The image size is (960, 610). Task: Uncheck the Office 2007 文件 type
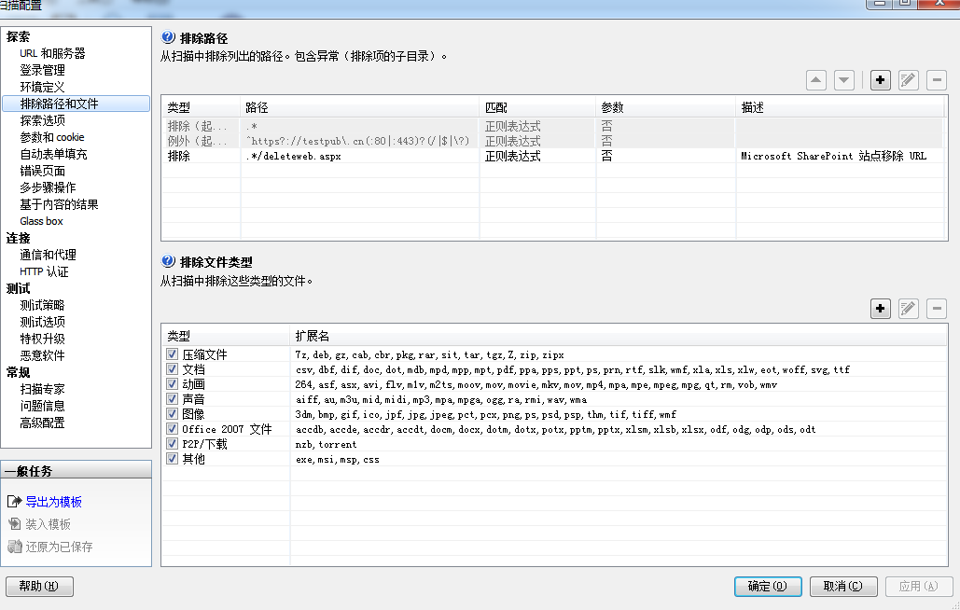172,429
